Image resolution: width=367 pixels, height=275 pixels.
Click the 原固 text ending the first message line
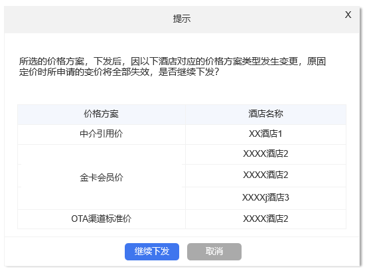tap(317, 61)
